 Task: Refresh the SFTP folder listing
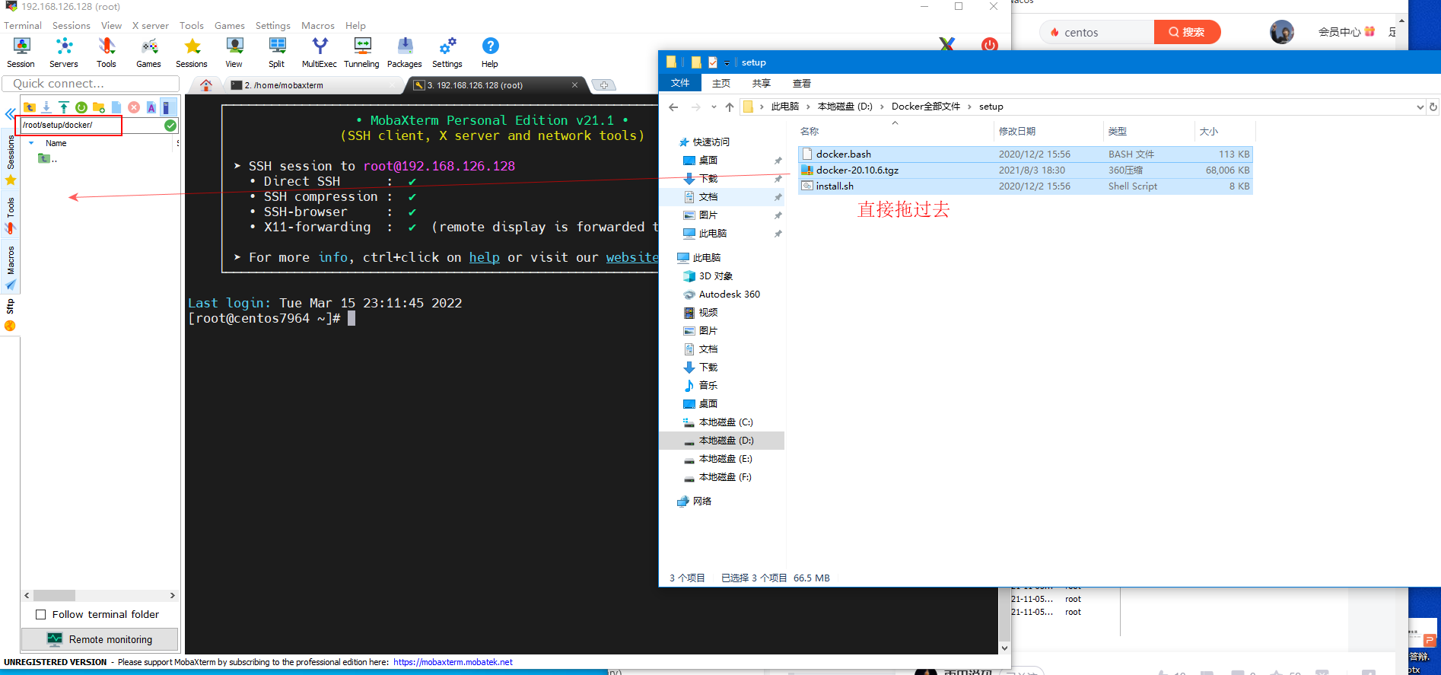(x=81, y=107)
